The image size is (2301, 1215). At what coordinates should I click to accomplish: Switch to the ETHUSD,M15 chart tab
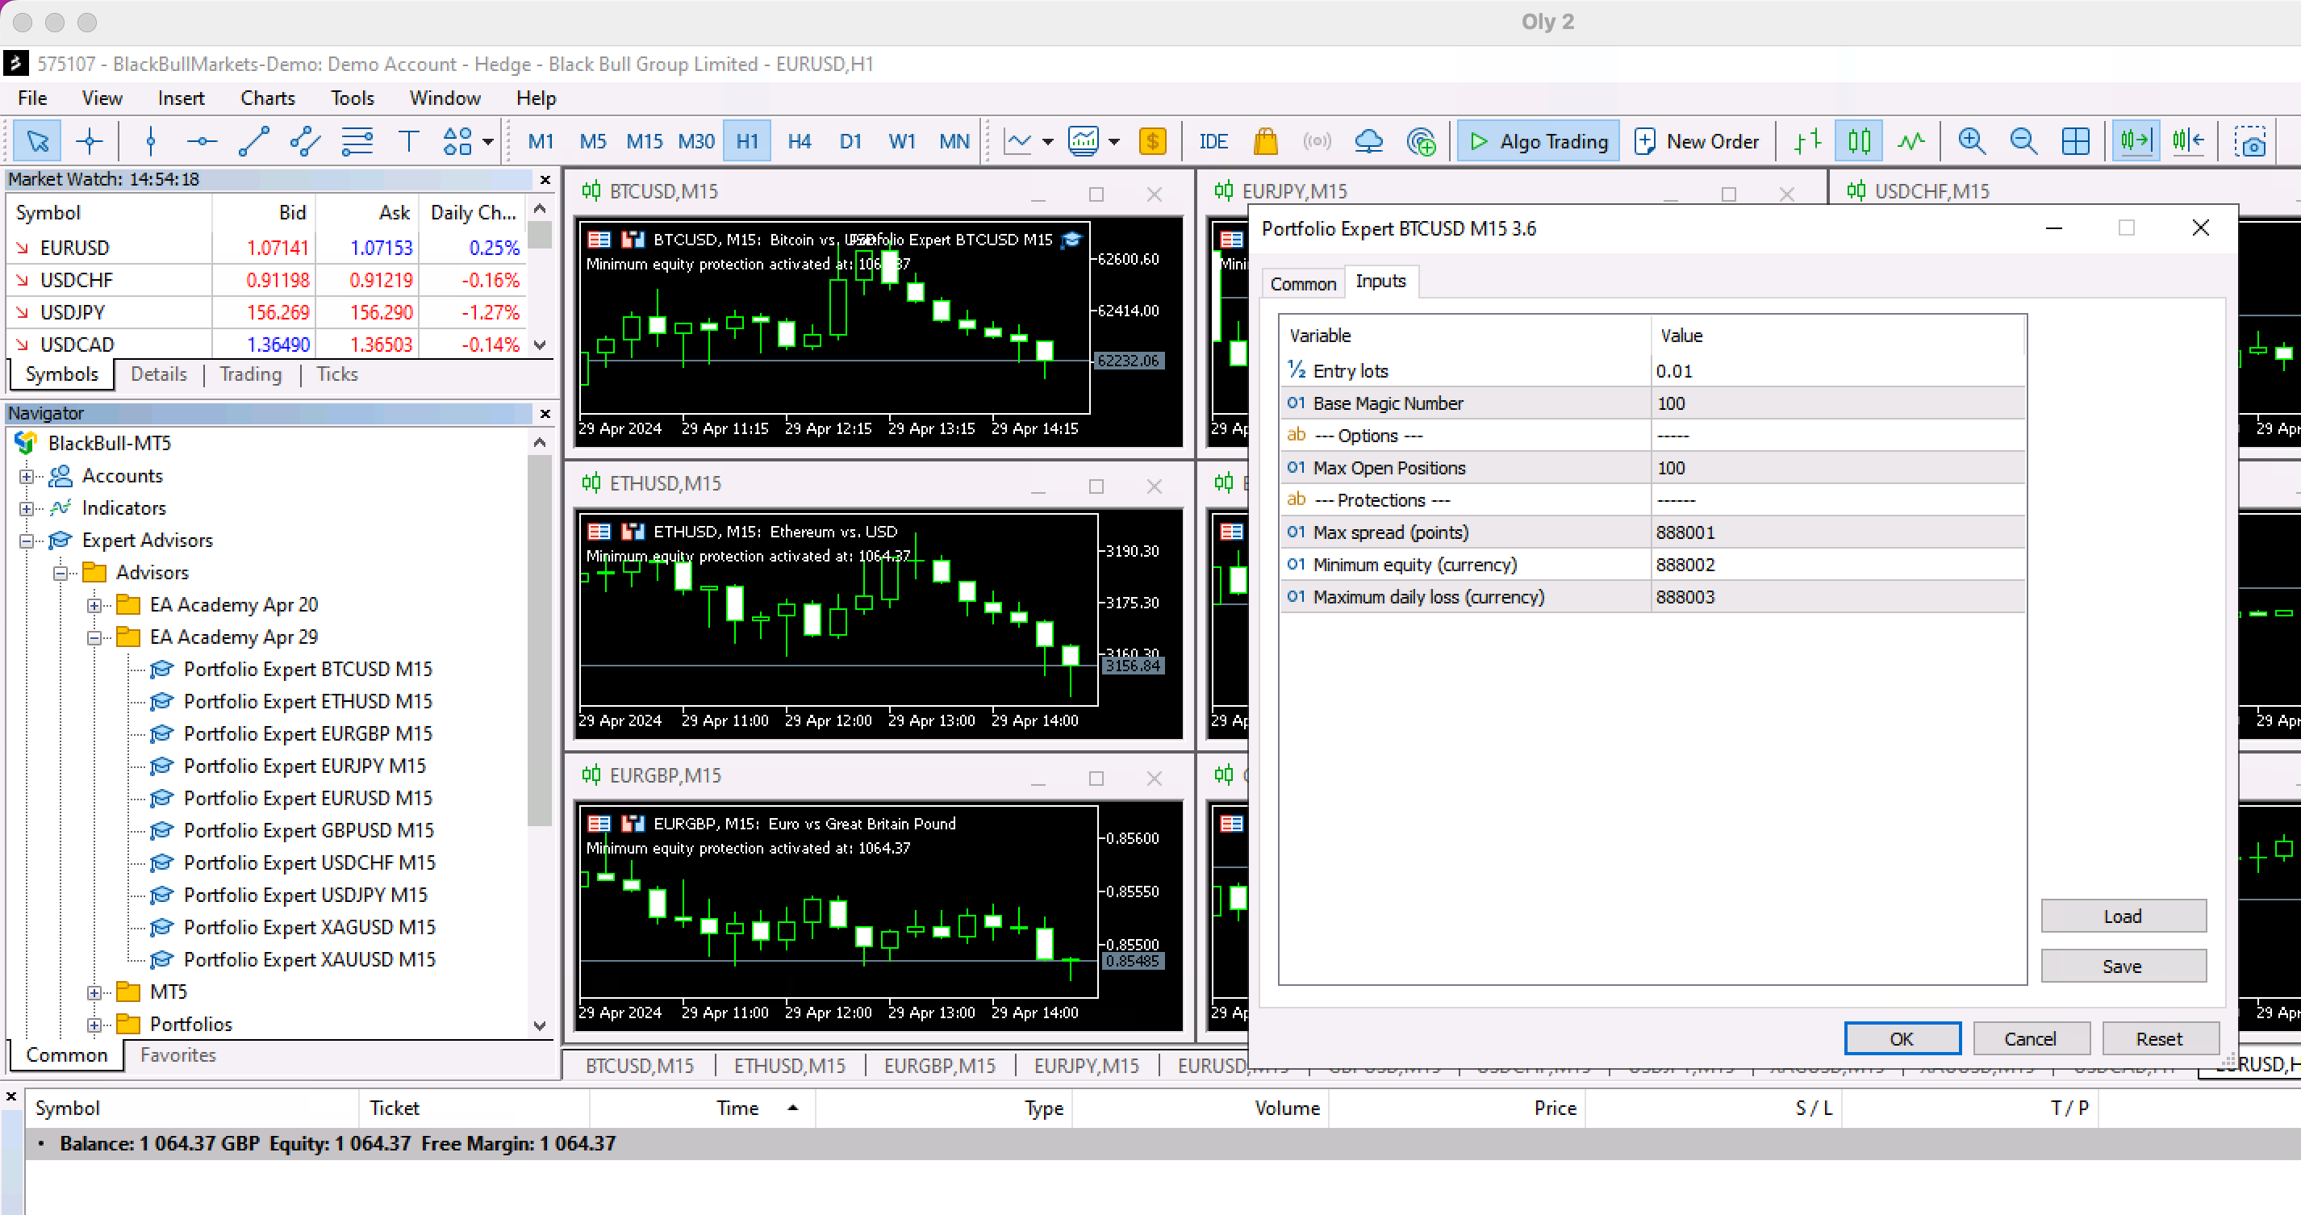789,1066
